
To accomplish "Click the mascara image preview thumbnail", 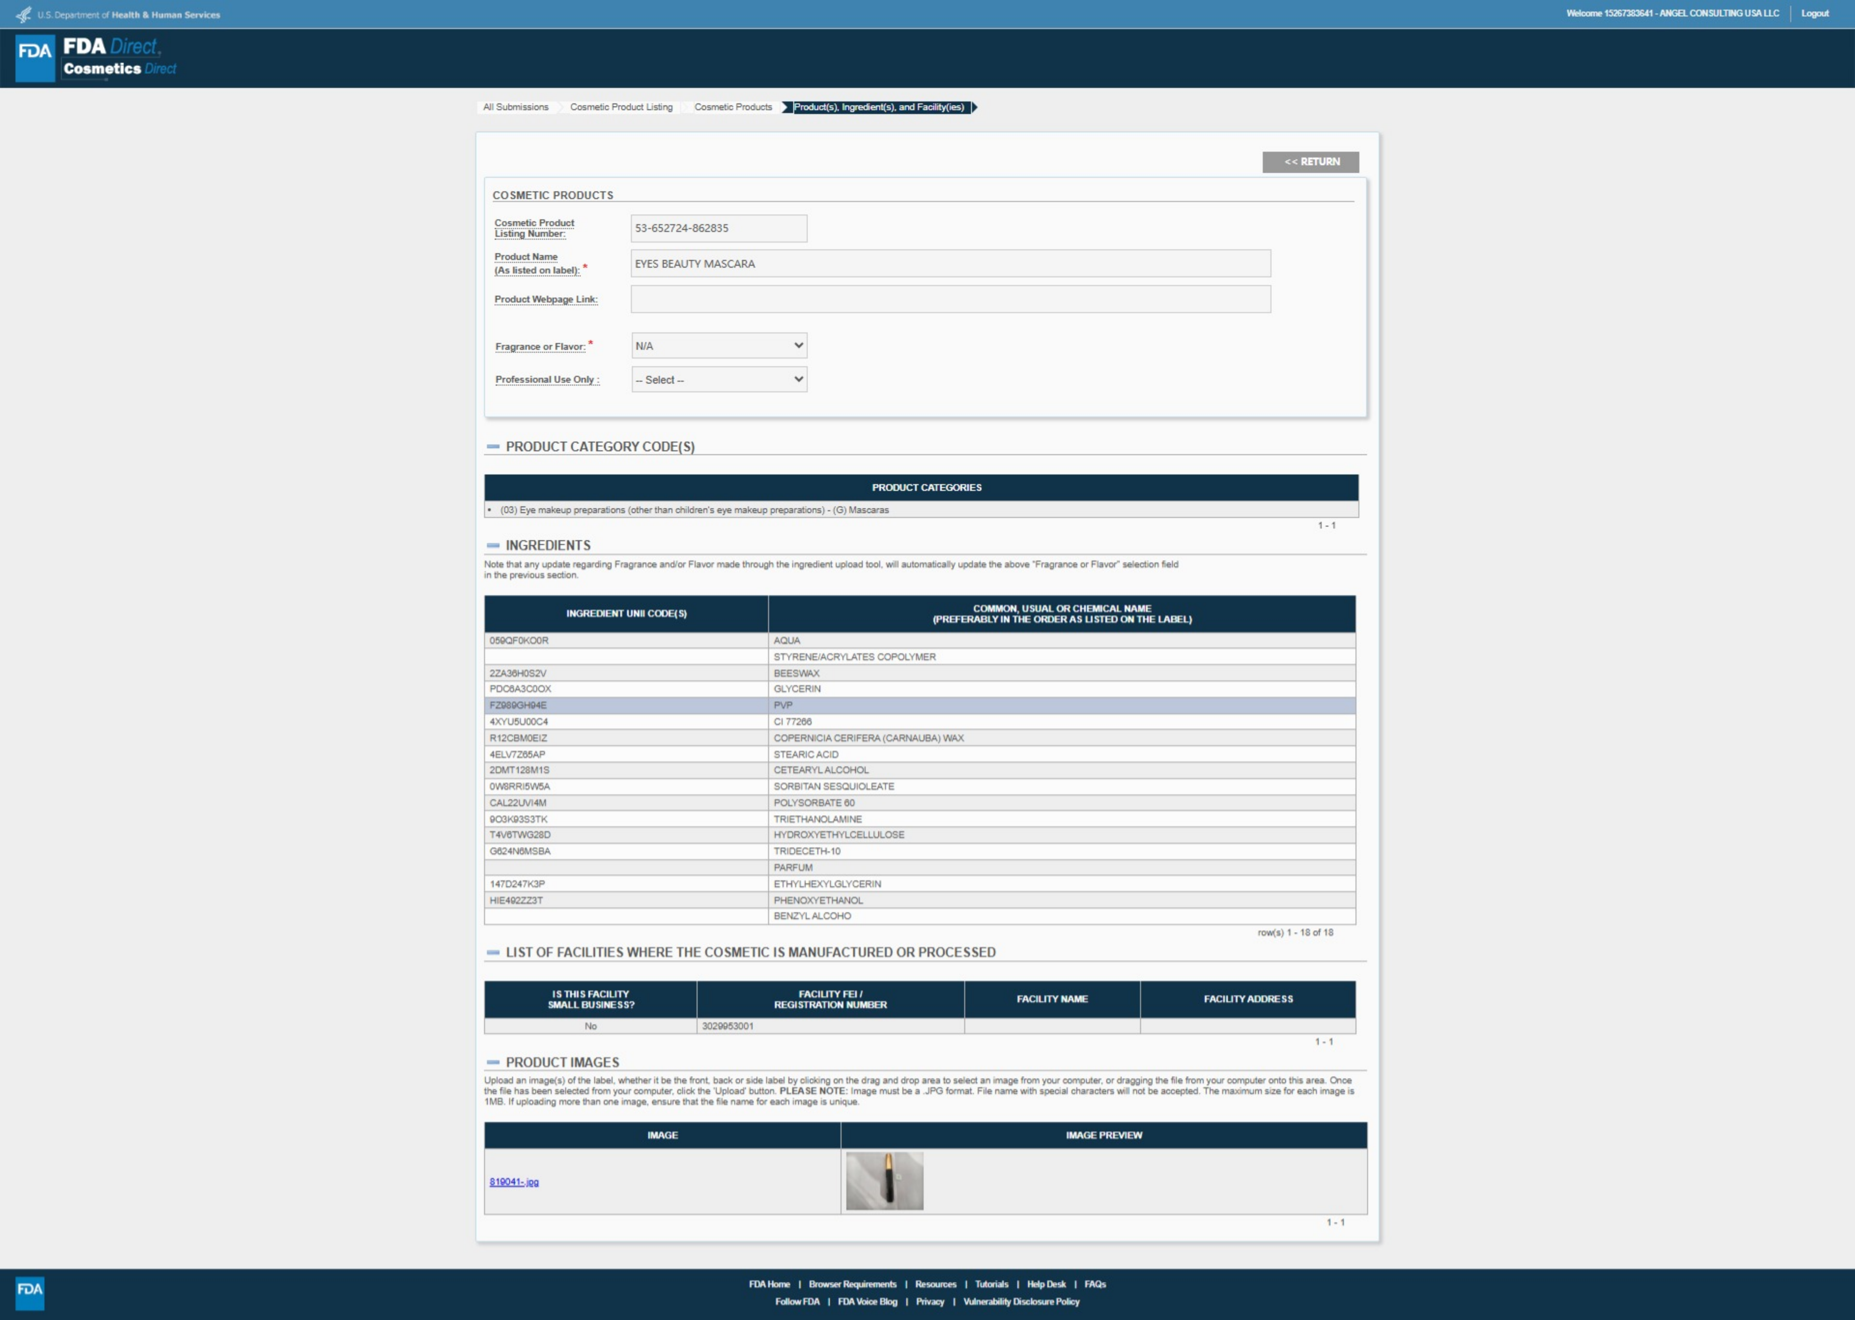I will point(884,1181).
